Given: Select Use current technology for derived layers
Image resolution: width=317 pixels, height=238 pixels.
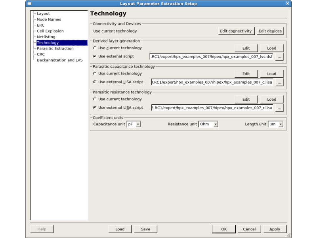Looking at the screenshot, I should (94, 48).
